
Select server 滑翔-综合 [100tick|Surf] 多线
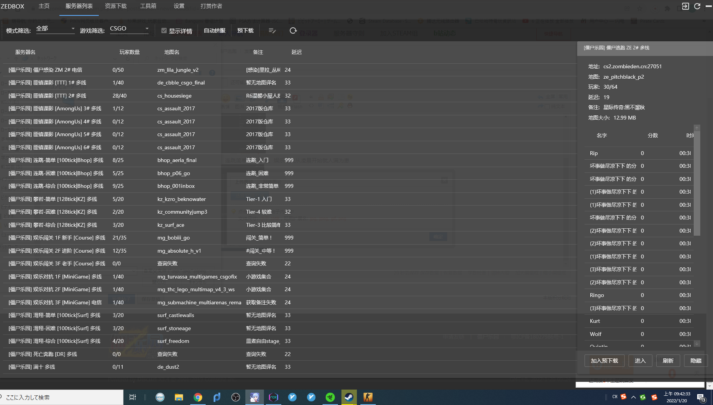coord(289,341)
